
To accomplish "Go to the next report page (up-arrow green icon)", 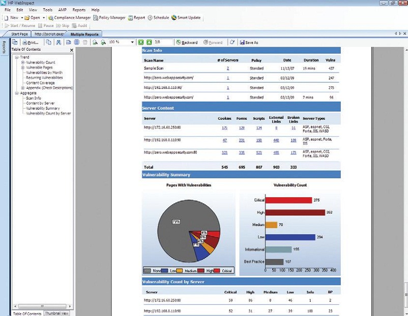I will [x=149, y=42].
